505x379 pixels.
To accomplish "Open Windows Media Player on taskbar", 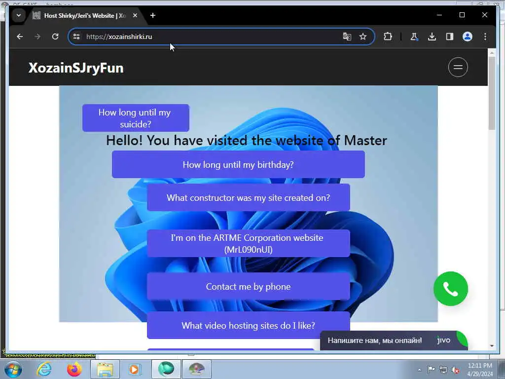I will pos(134,369).
